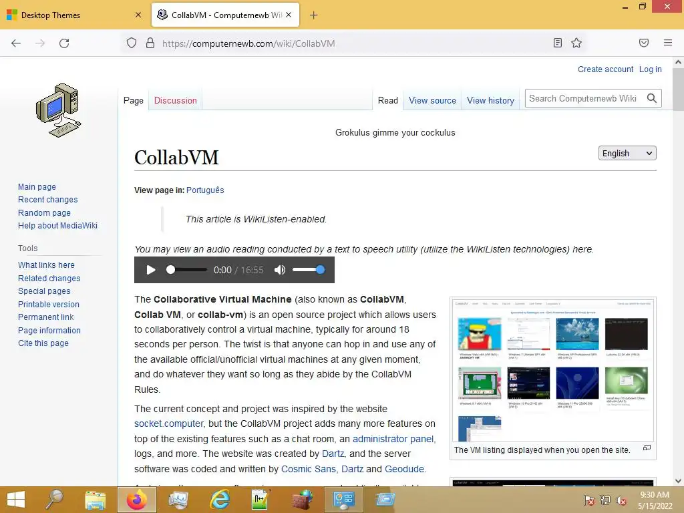Open the Cosmic Sans user link
Viewport: 684px width, 513px height.
(x=309, y=469)
